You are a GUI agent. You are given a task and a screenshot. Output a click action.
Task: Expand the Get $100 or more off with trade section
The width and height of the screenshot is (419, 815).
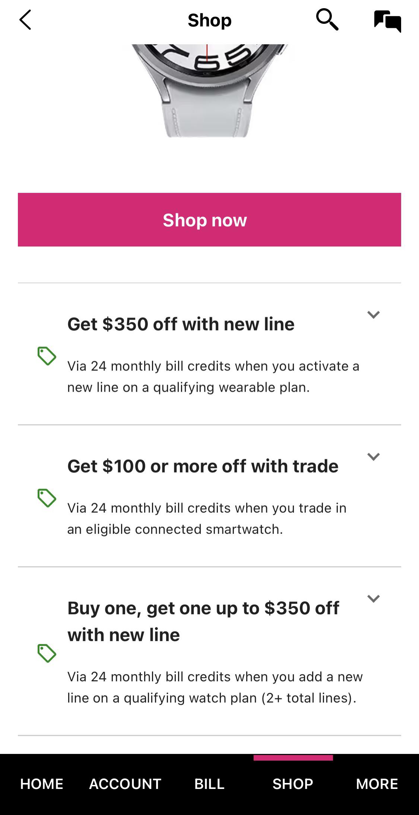[x=374, y=456]
